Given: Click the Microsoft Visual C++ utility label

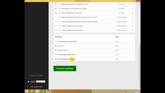Looking at the screenshot, I should pyautogui.click(x=63, y=50).
